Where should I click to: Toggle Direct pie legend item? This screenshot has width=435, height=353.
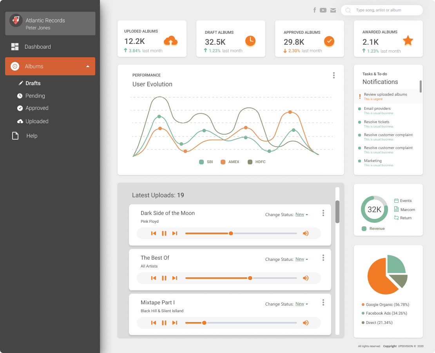click(377, 323)
